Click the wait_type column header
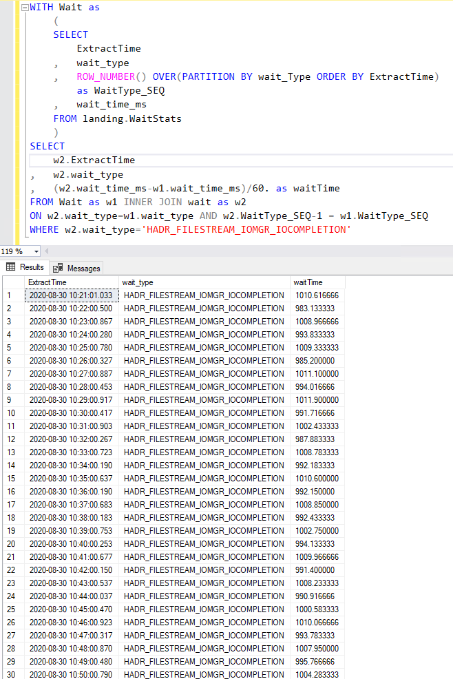The height and width of the screenshot is (679, 453). pyautogui.click(x=138, y=282)
